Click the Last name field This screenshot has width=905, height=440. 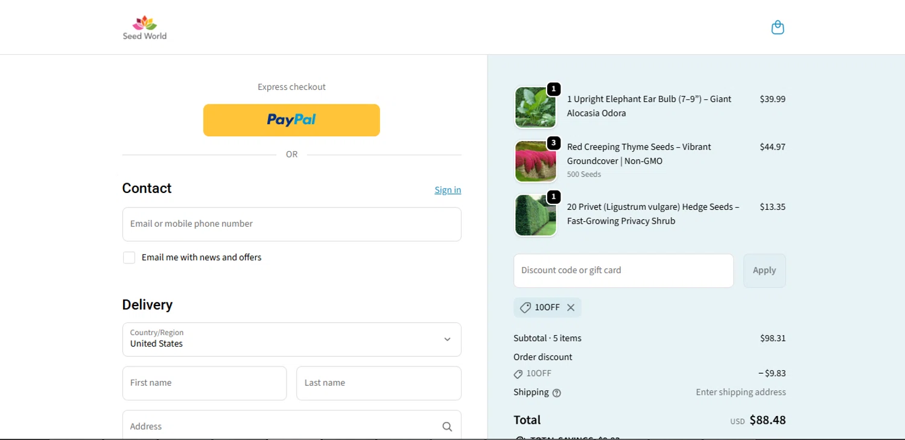click(379, 383)
